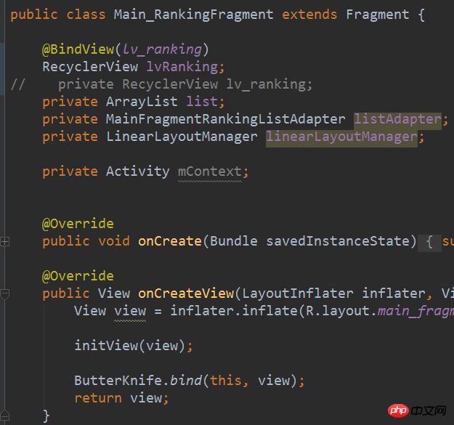
Task: Click the initView(view) call
Action: tap(129, 346)
